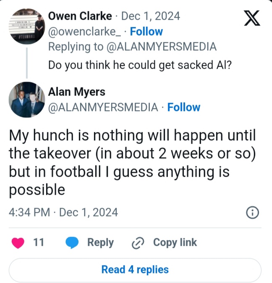This screenshot has height=283, width=272.
Task: Click the Reply text label
Action: (x=100, y=242)
